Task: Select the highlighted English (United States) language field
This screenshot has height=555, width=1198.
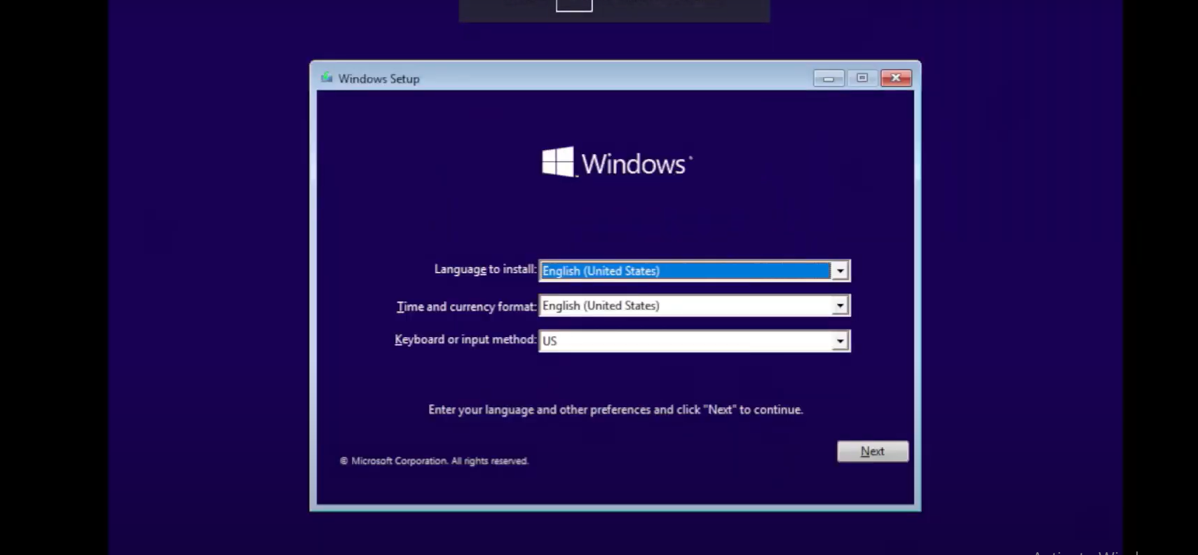Action: click(x=685, y=271)
